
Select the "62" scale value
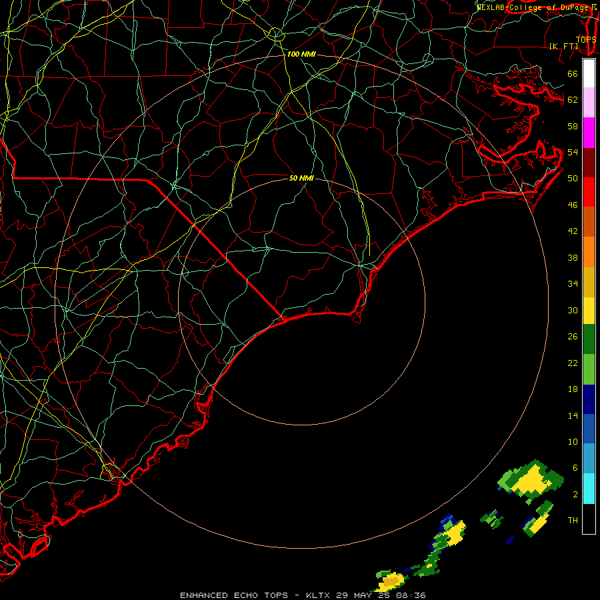573,100
